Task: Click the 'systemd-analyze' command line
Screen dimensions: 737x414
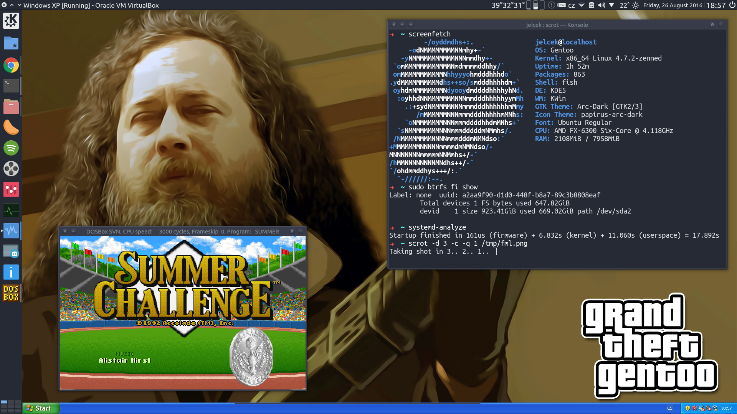Action: 437,227
